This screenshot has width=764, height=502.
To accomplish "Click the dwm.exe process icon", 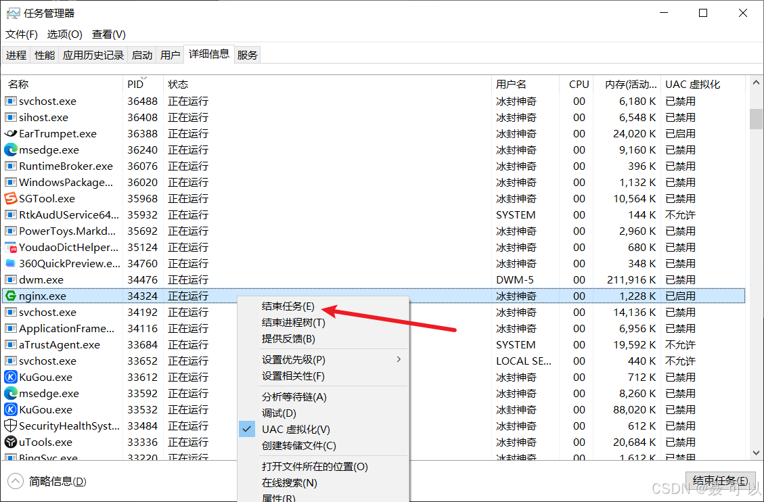I will [10, 280].
